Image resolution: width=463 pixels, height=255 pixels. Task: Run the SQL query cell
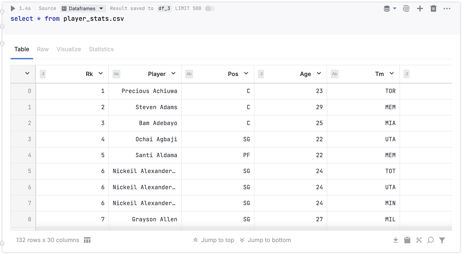(12, 8)
